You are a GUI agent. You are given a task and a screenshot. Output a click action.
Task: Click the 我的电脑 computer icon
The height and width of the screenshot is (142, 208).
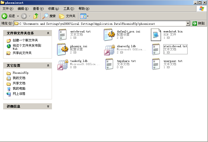click(9, 89)
